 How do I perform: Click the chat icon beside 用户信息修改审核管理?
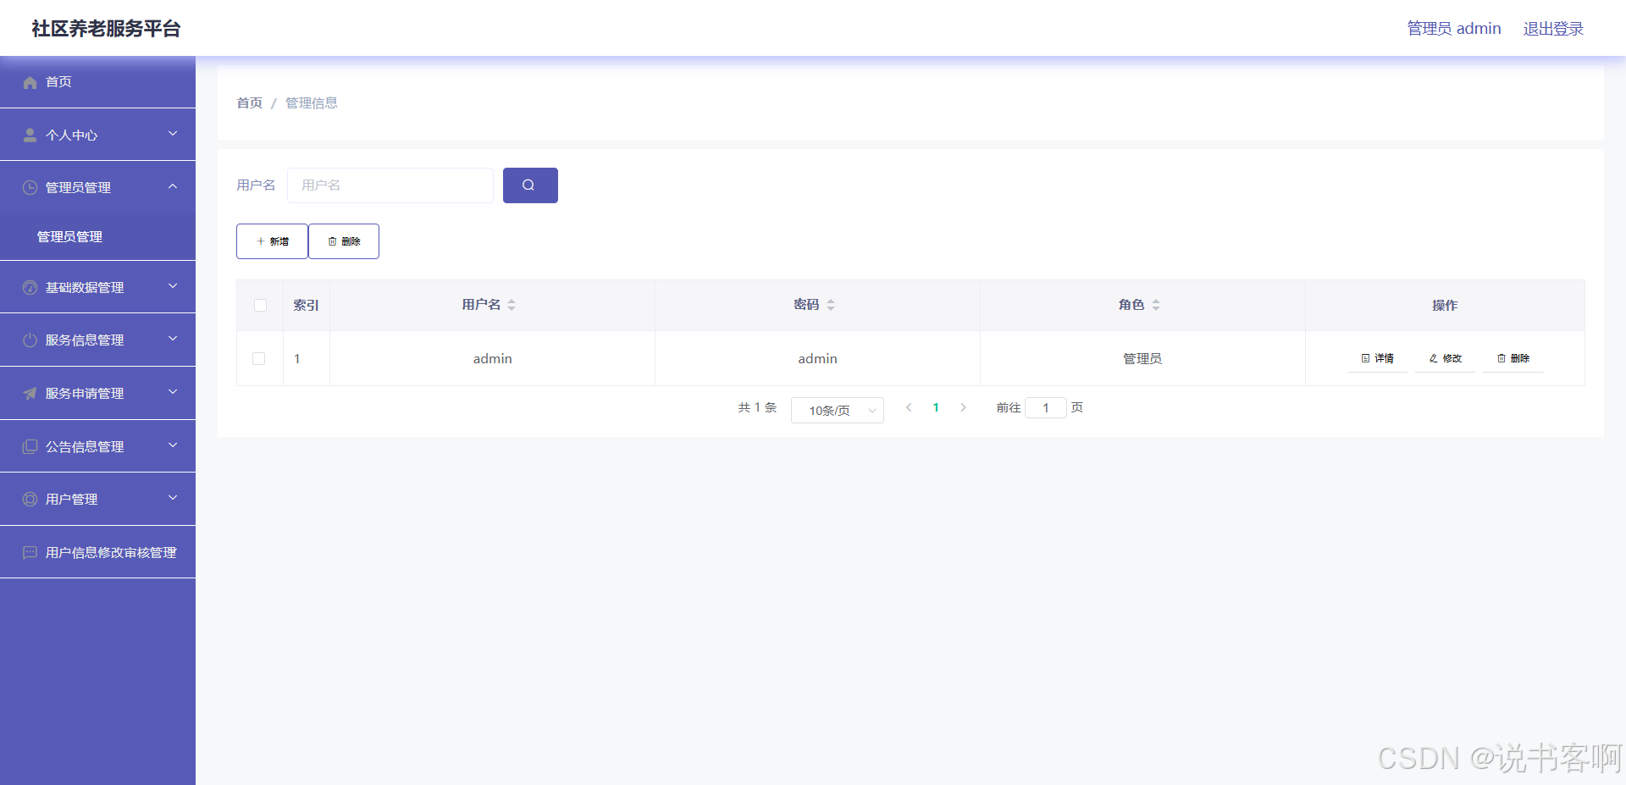pyautogui.click(x=30, y=551)
